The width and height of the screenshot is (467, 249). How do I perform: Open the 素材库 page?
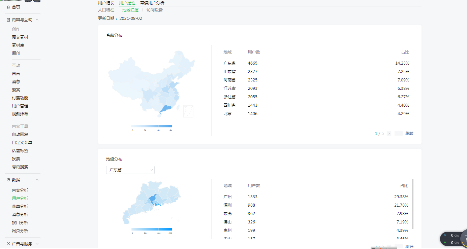click(18, 45)
